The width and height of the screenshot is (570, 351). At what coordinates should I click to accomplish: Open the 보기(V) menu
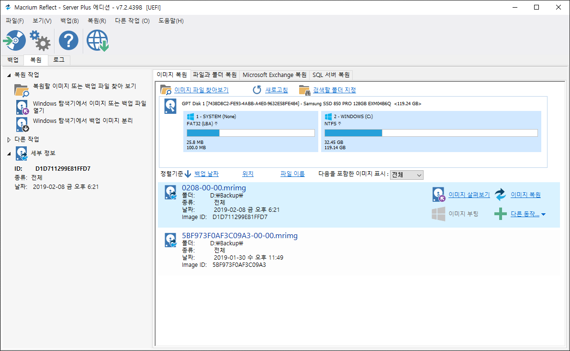tap(42, 21)
